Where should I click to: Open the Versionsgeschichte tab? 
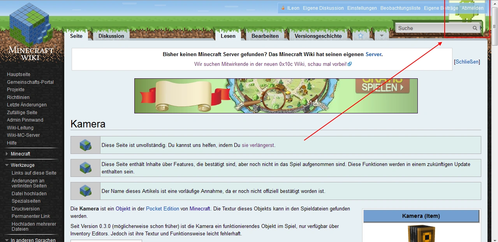[x=318, y=36]
